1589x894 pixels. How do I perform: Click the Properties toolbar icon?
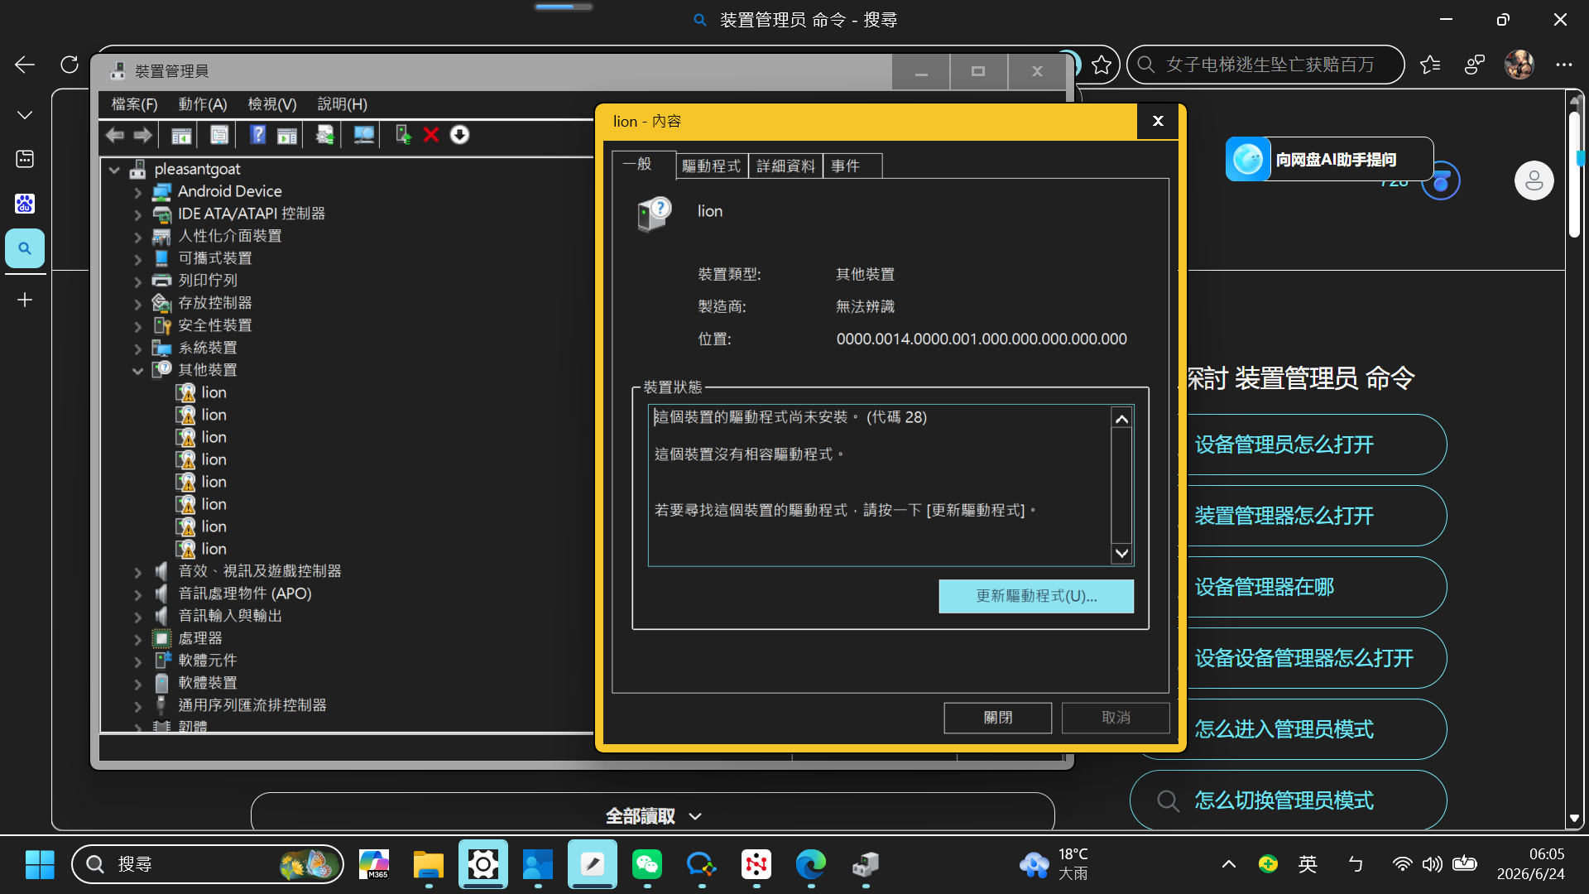coord(219,135)
